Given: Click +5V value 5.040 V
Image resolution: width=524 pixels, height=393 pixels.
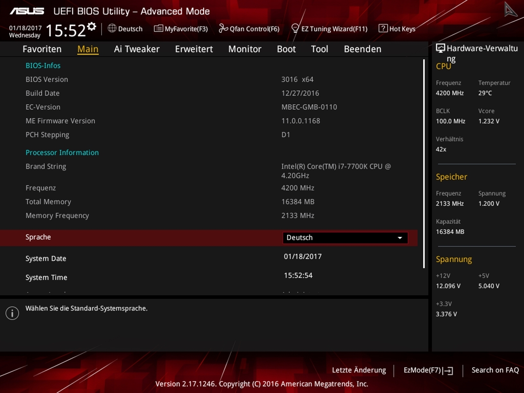Looking at the screenshot, I should [489, 286].
